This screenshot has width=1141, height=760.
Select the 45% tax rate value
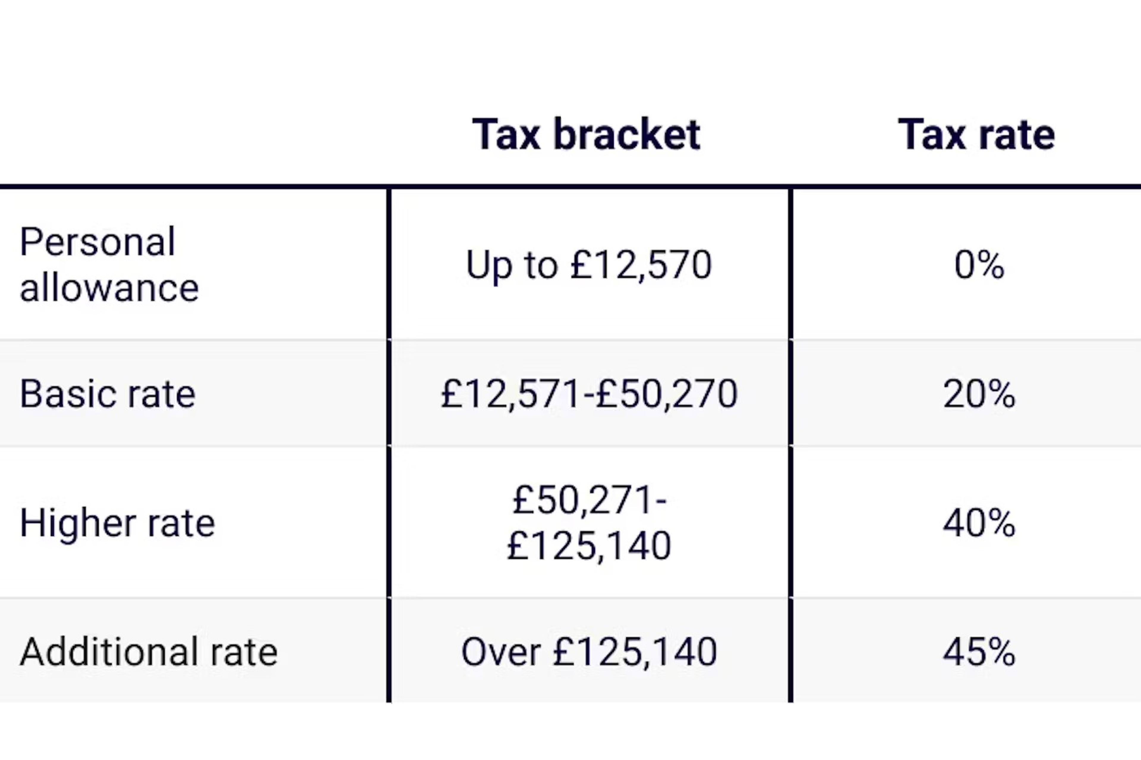coord(979,651)
